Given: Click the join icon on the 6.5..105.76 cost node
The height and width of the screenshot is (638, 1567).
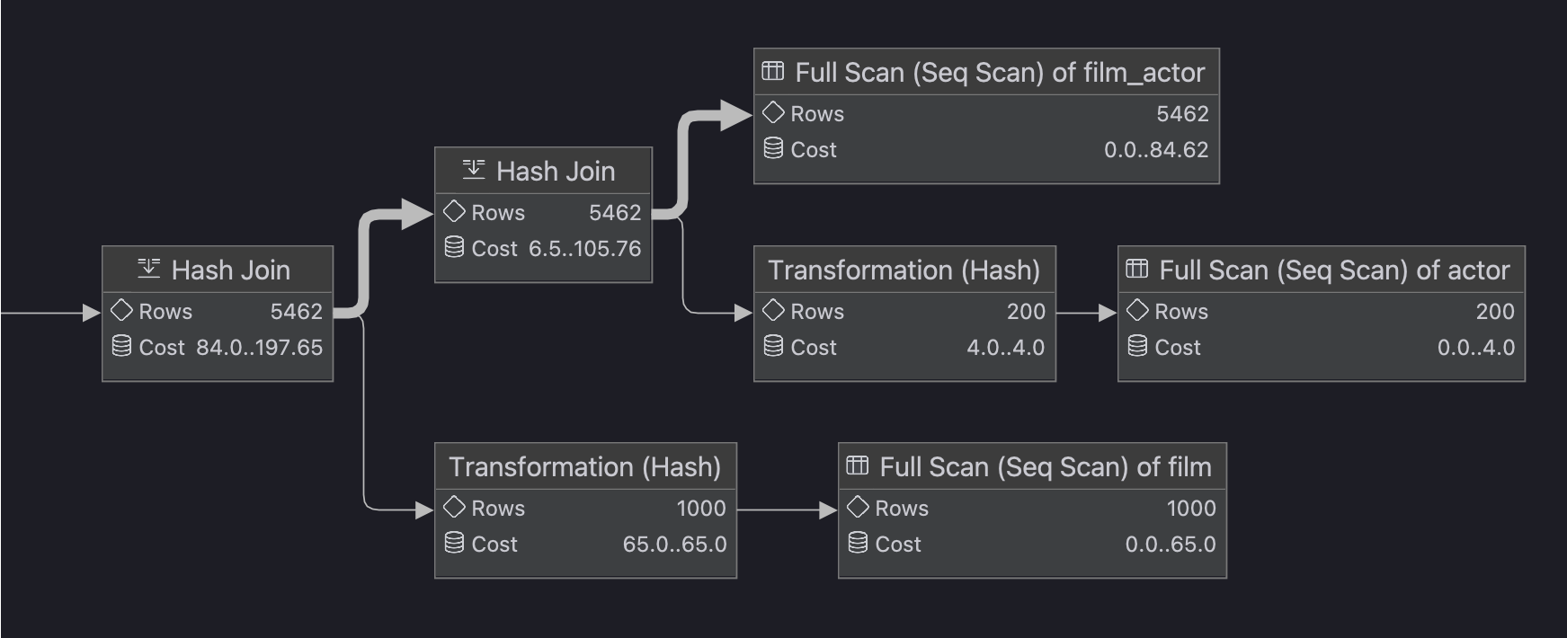Looking at the screenshot, I should coord(473,169).
